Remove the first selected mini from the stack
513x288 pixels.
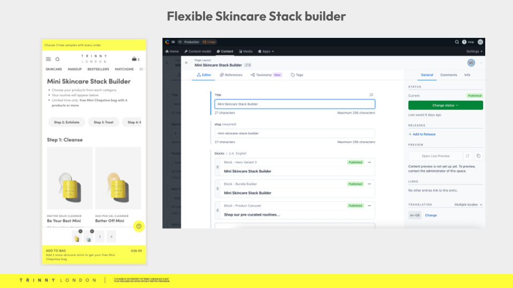pos(81,231)
